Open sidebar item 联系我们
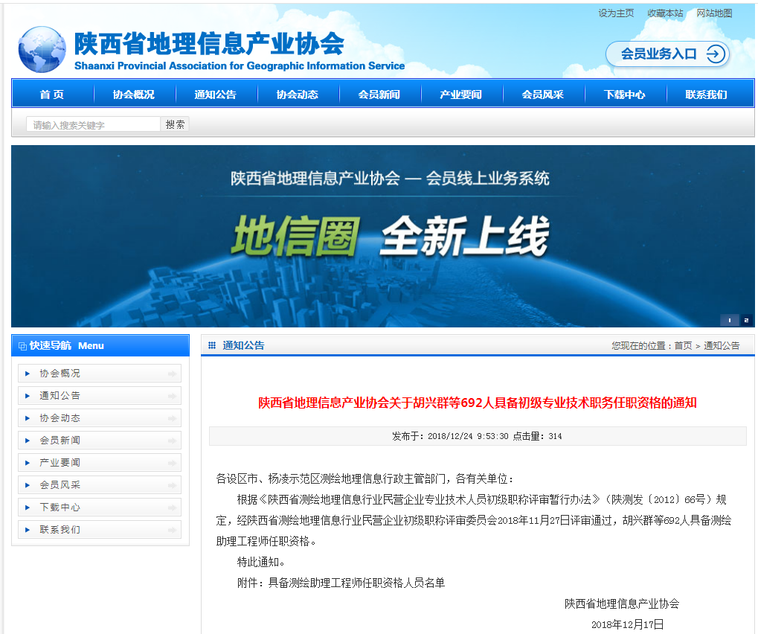 point(100,529)
